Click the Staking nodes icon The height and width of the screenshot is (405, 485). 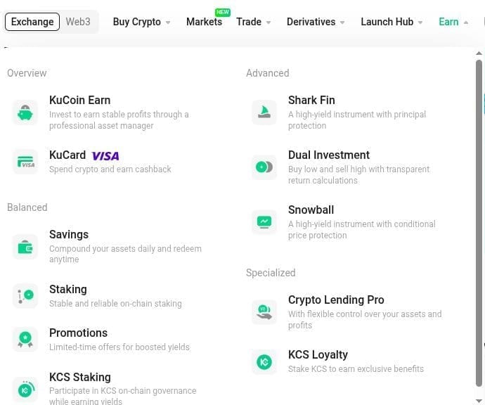pos(25,296)
